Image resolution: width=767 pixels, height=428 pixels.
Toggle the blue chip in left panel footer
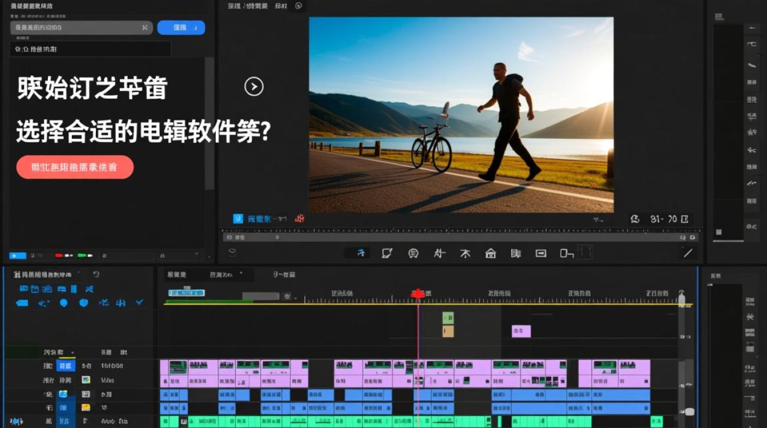[x=18, y=256]
